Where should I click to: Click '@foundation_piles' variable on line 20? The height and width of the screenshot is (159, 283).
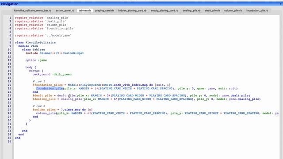48,85
